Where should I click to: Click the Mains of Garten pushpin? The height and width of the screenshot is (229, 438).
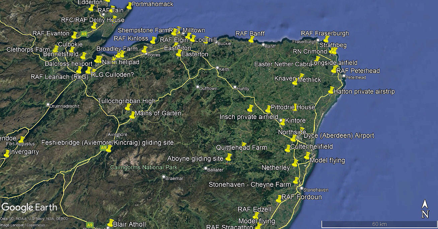coord(132,115)
